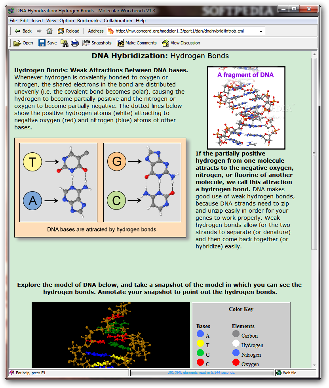Open the Option menu
This screenshot has height=388, width=329.
67,21
